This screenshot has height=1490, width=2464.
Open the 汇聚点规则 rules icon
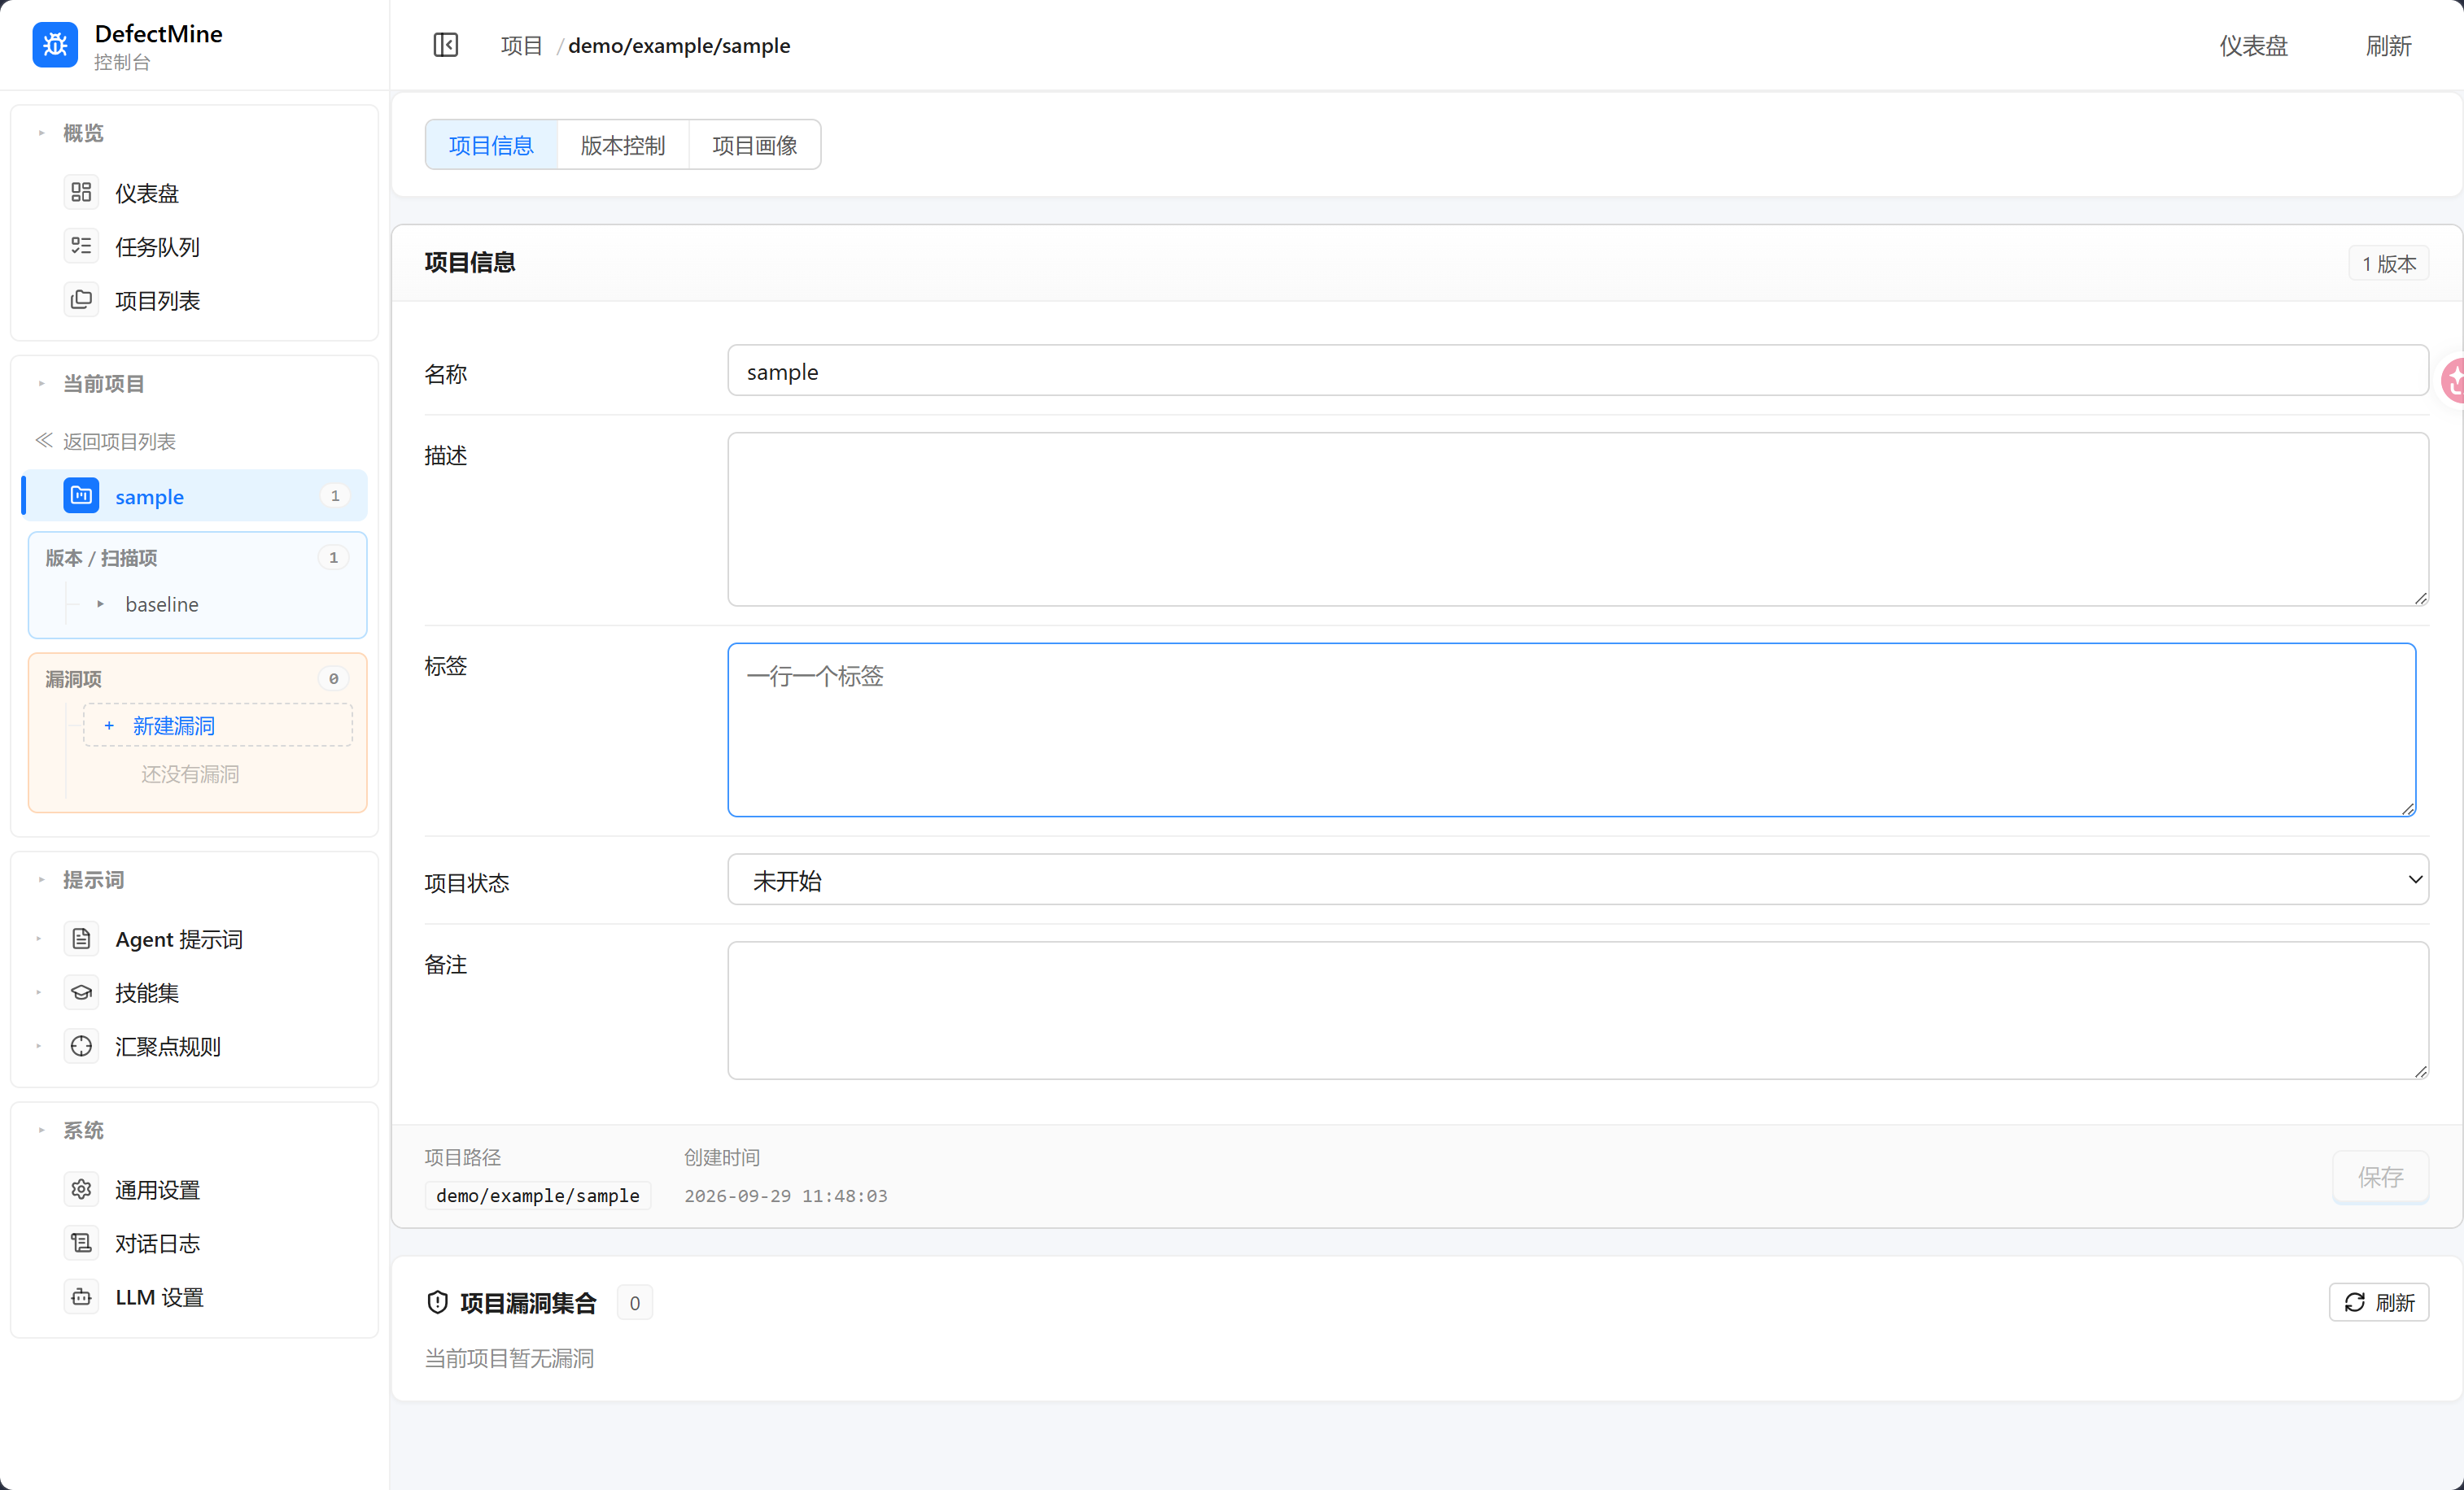(x=81, y=1046)
